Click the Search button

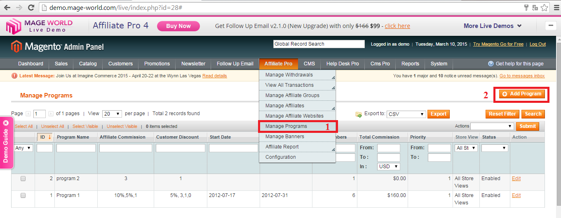tap(533, 114)
